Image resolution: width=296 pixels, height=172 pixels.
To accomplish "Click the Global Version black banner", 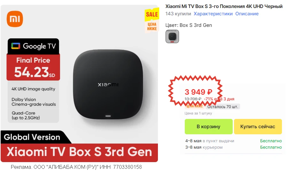I will point(32,137).
